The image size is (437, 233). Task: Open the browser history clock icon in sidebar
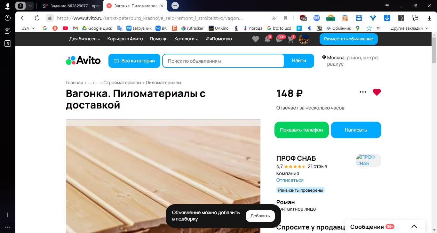[8, 18]
